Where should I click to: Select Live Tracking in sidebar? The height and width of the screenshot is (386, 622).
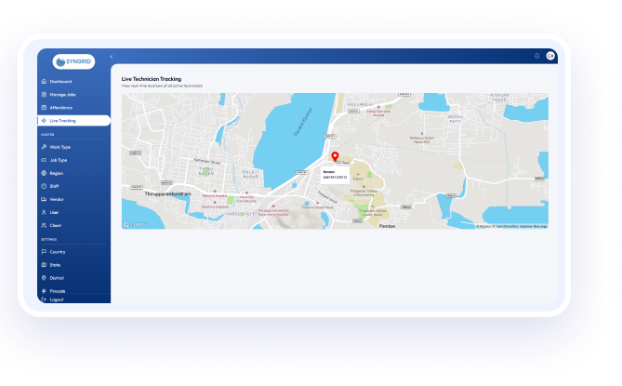pyautogui.click(x=63, y=120)
